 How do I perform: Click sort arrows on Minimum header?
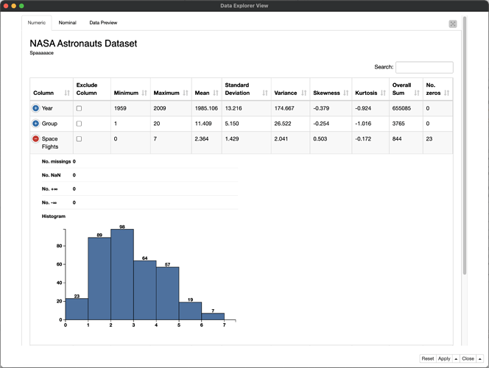click(144, 93)
